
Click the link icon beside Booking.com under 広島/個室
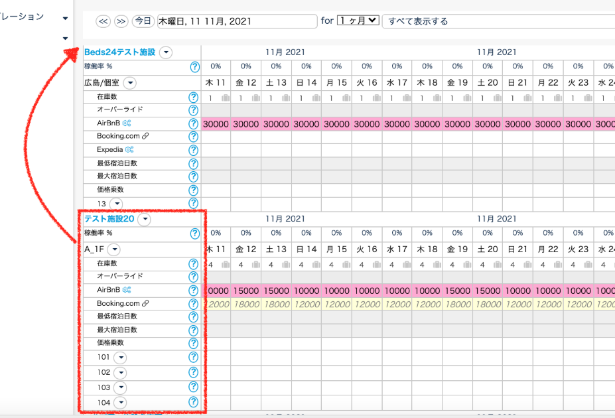coord(145,136)
